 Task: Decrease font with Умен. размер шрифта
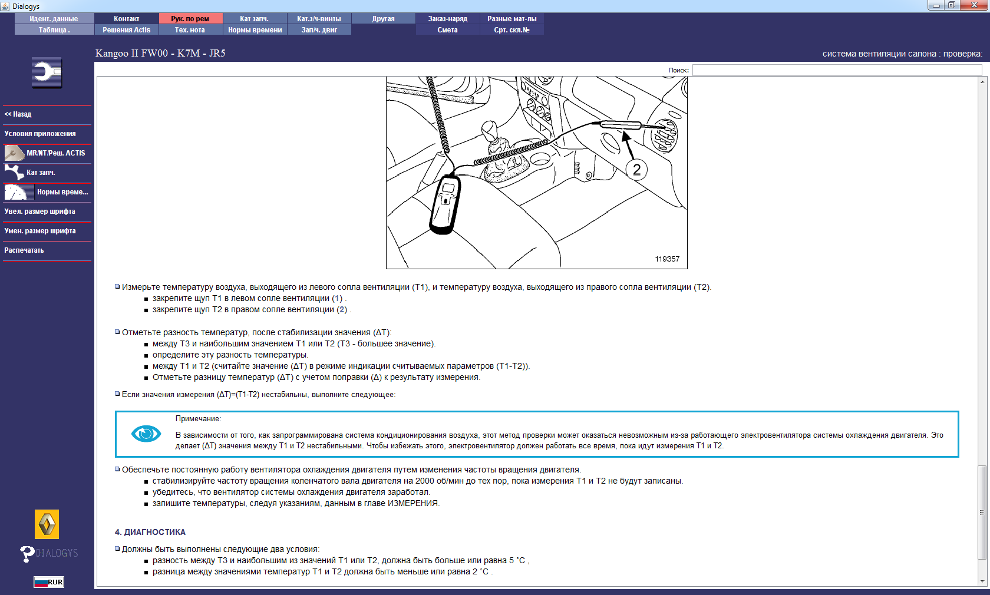coord(40,231)
